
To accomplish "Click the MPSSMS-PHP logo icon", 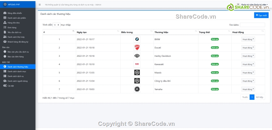I will click(5, 4).
